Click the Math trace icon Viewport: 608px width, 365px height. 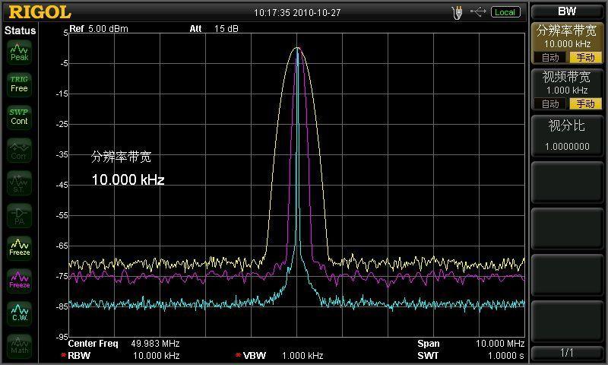click(20, 346)
